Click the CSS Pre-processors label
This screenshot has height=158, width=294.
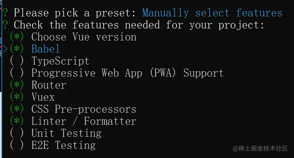84,109
